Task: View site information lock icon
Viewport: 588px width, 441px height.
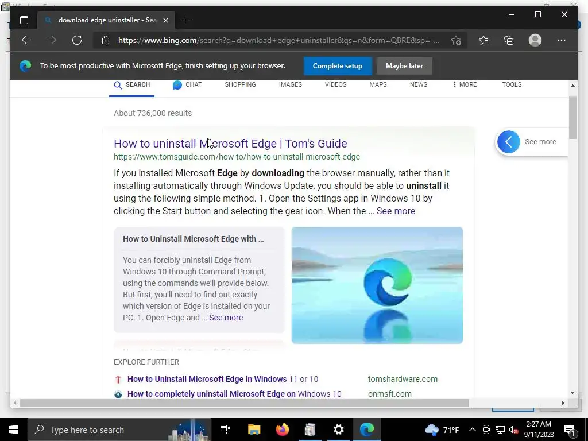Action: (x=106, y=40)
